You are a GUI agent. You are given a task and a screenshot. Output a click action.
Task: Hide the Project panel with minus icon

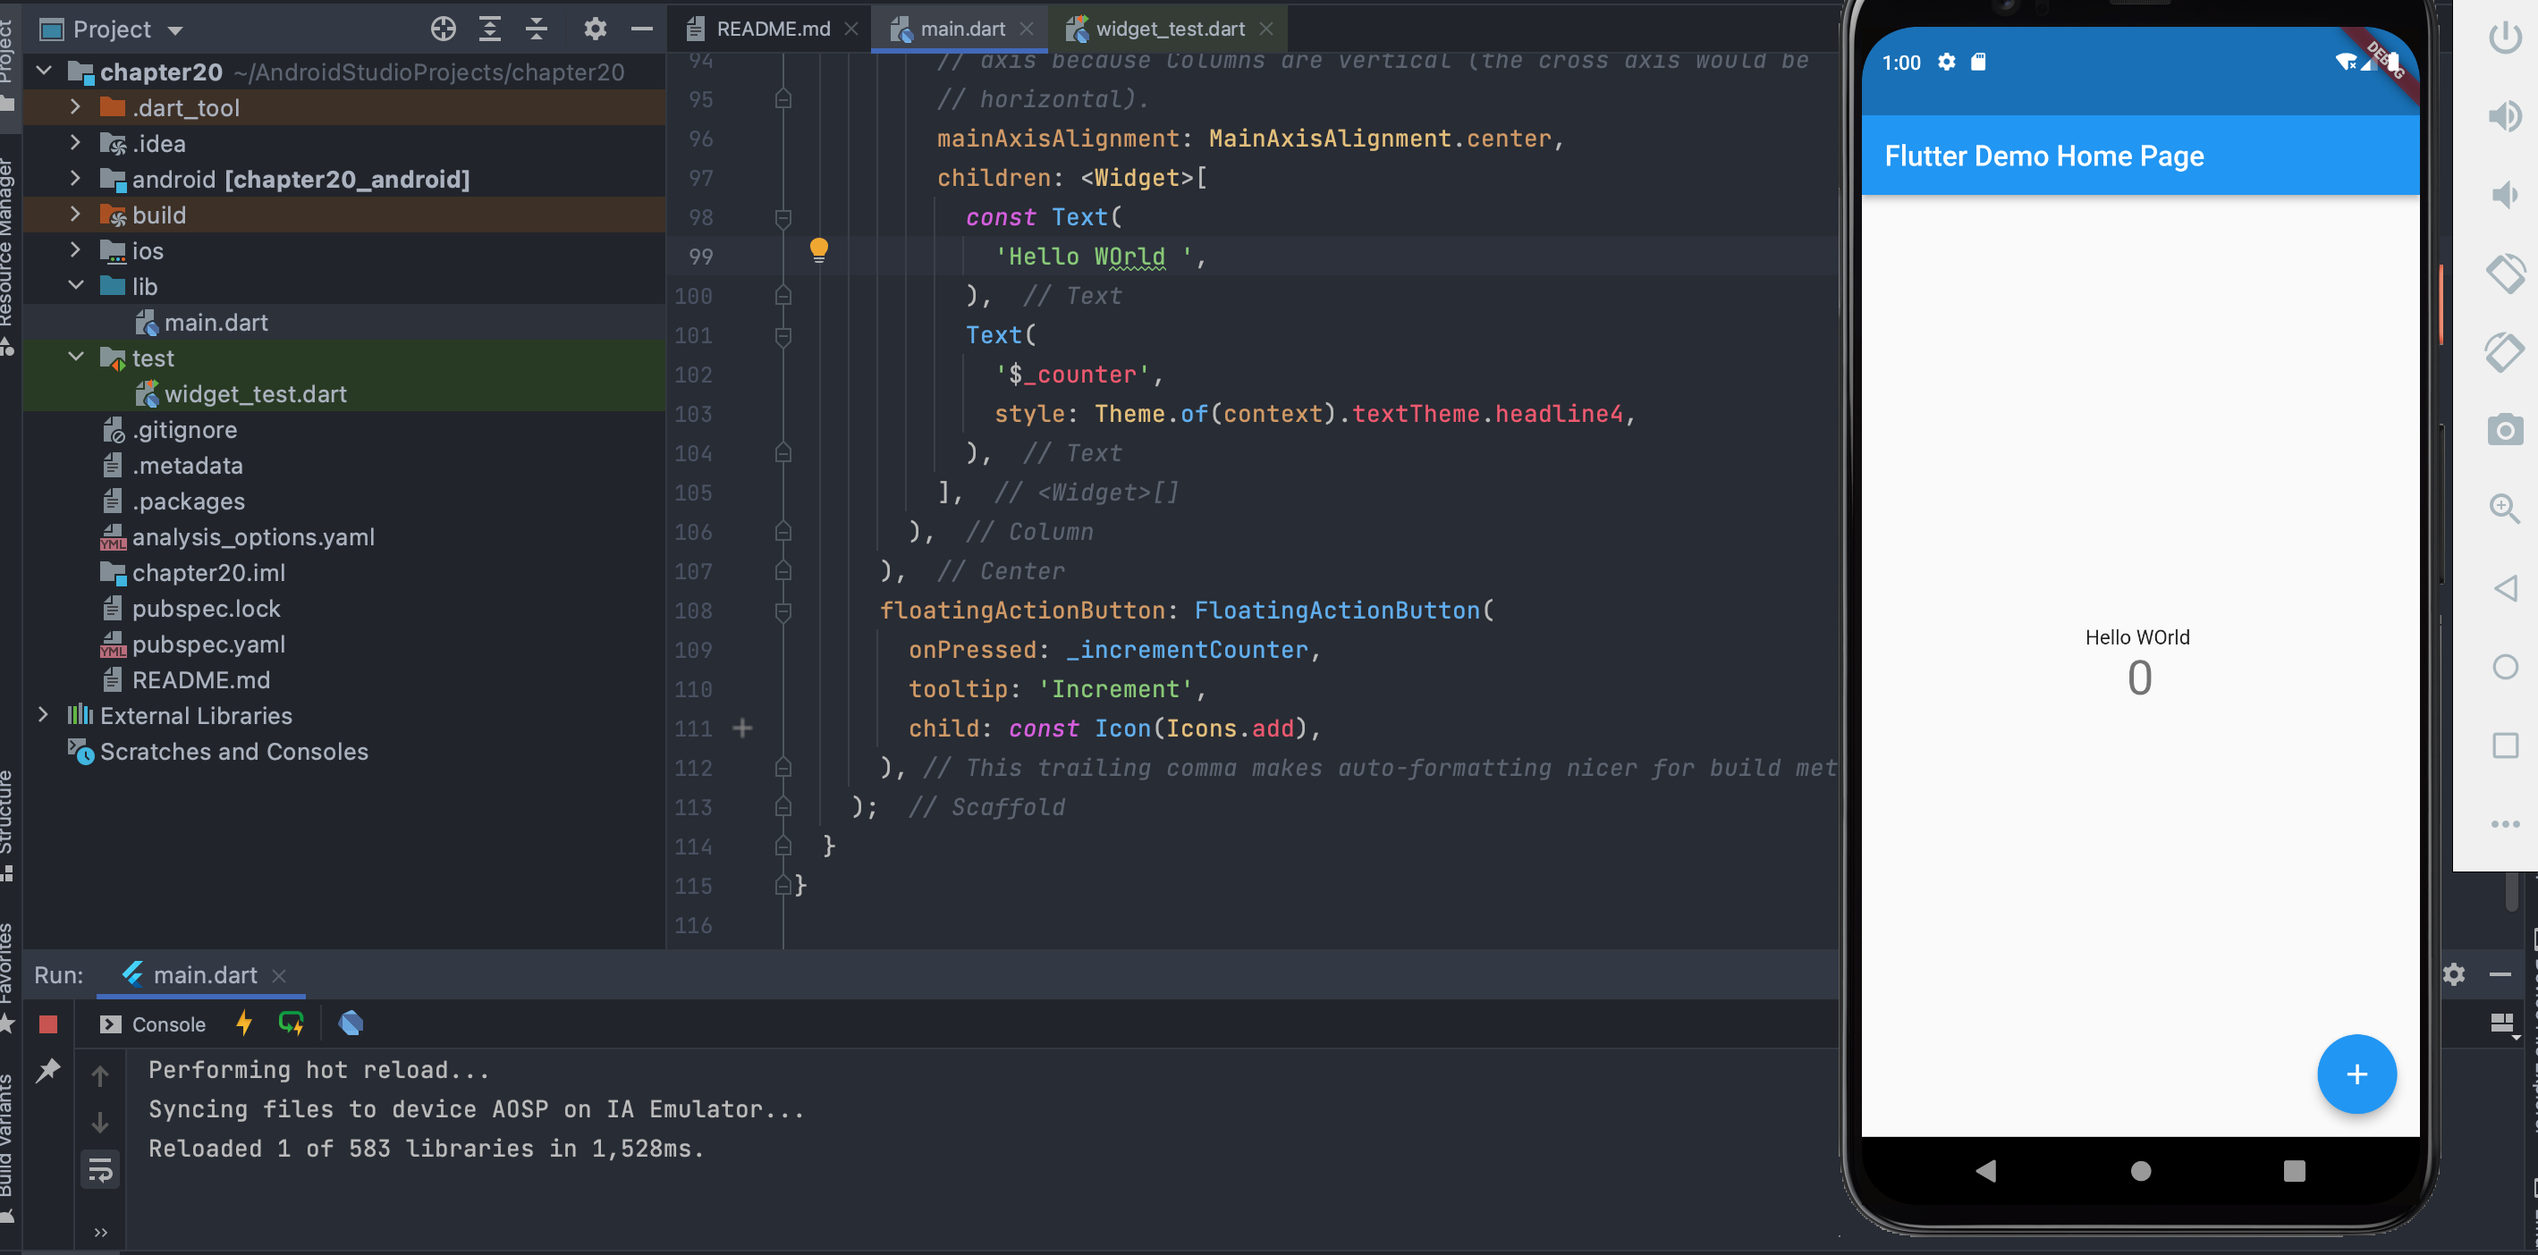[641, 29]
